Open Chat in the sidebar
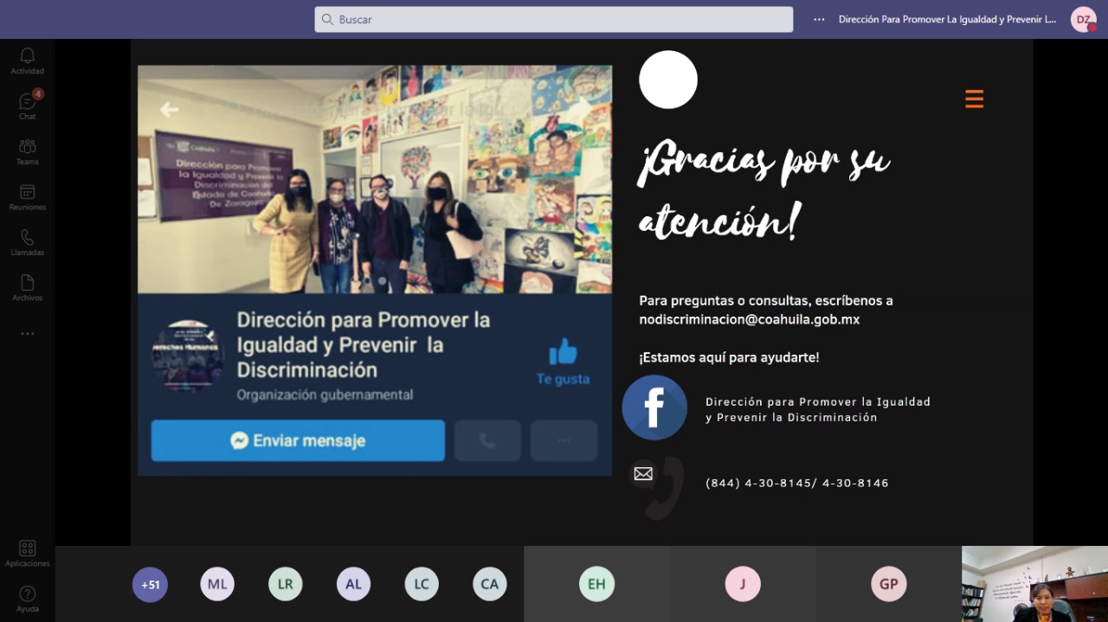 click(x=27, y=106)
